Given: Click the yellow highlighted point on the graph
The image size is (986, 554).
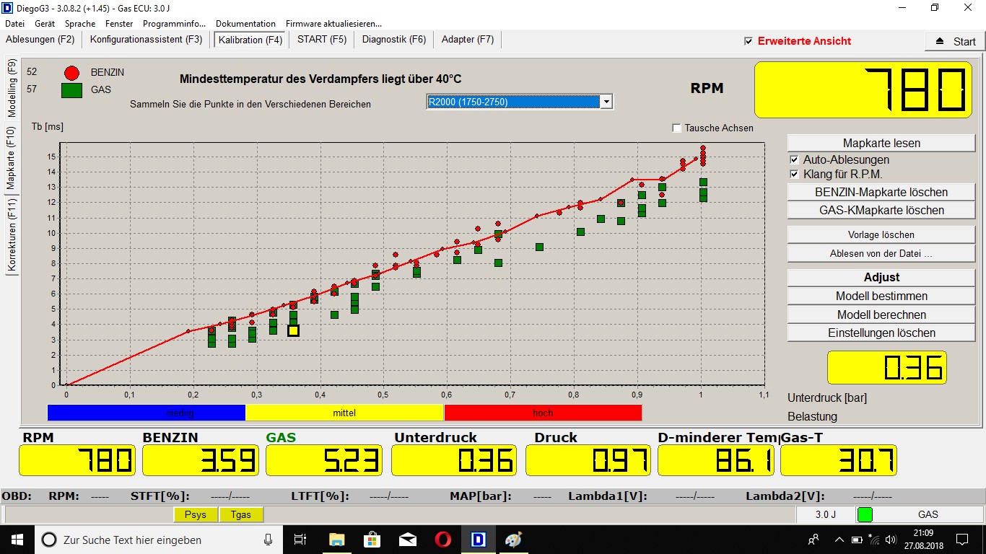Looking at the screenshot, I should tap(293, 330).
